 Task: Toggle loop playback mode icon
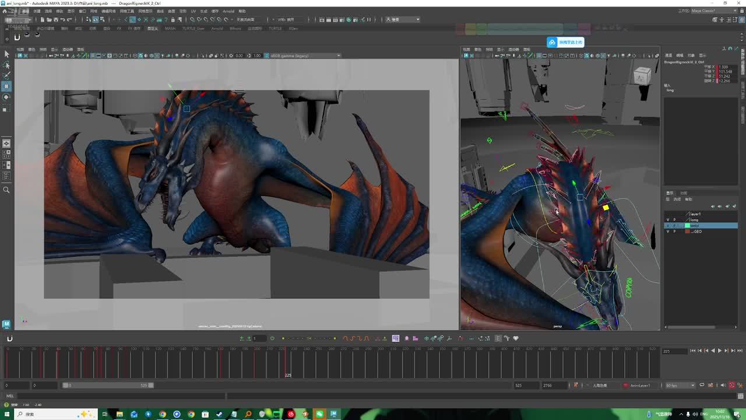pos(702,386)
